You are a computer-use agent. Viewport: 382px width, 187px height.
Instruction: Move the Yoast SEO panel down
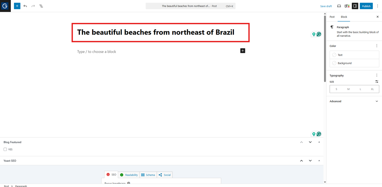point(310,161)
